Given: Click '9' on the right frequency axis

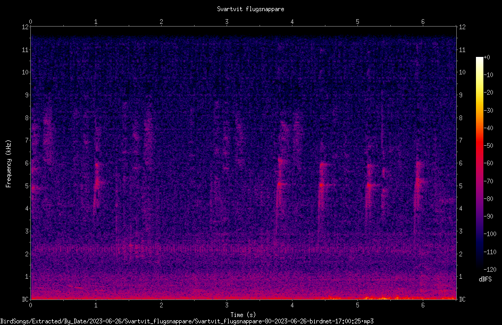Looking at the screenshot, I should coord(461,95).
